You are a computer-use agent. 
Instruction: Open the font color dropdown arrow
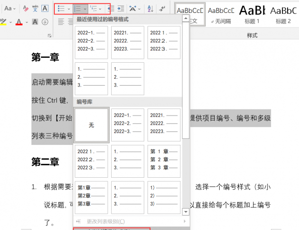point(27,22)
